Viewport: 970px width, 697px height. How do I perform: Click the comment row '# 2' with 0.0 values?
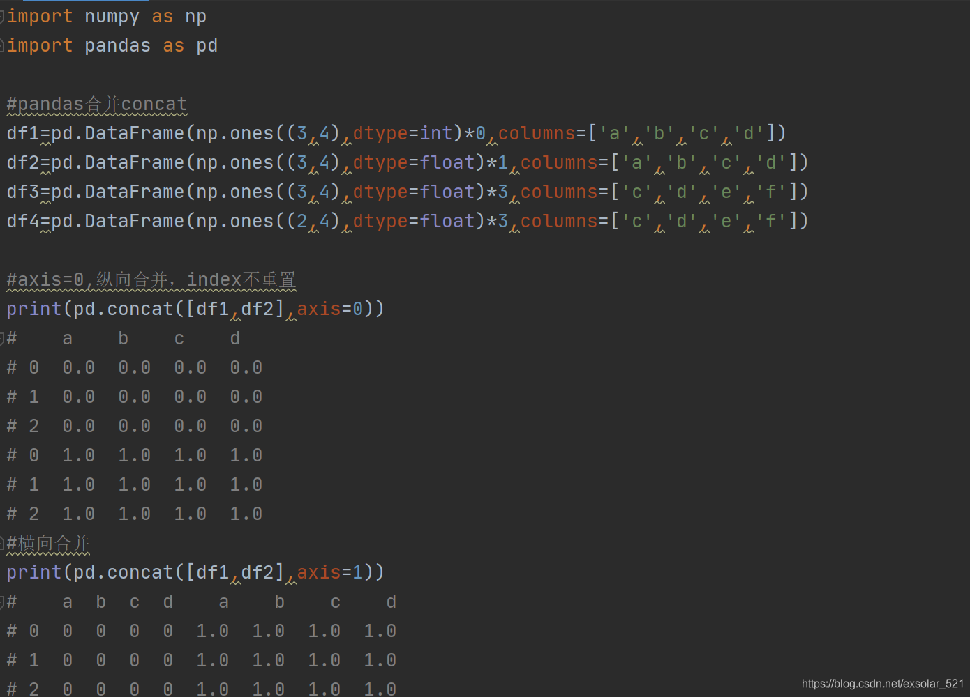pyautogui.click(x=135, y=426)
